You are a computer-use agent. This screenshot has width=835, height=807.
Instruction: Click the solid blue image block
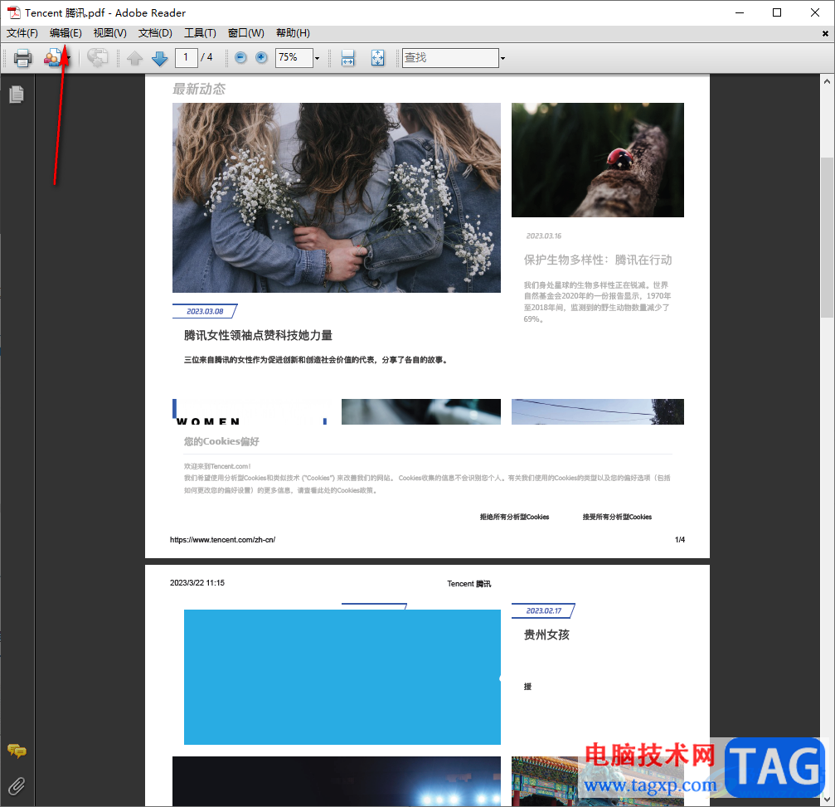pos(342,677)
